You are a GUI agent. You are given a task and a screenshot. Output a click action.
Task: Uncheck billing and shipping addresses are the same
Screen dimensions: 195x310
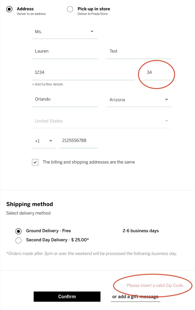(35, 162)
